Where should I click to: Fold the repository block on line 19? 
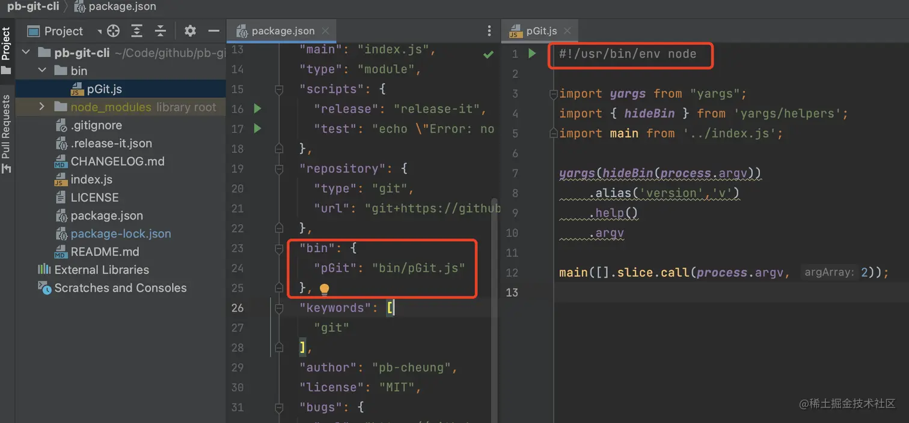coord(279,169)
